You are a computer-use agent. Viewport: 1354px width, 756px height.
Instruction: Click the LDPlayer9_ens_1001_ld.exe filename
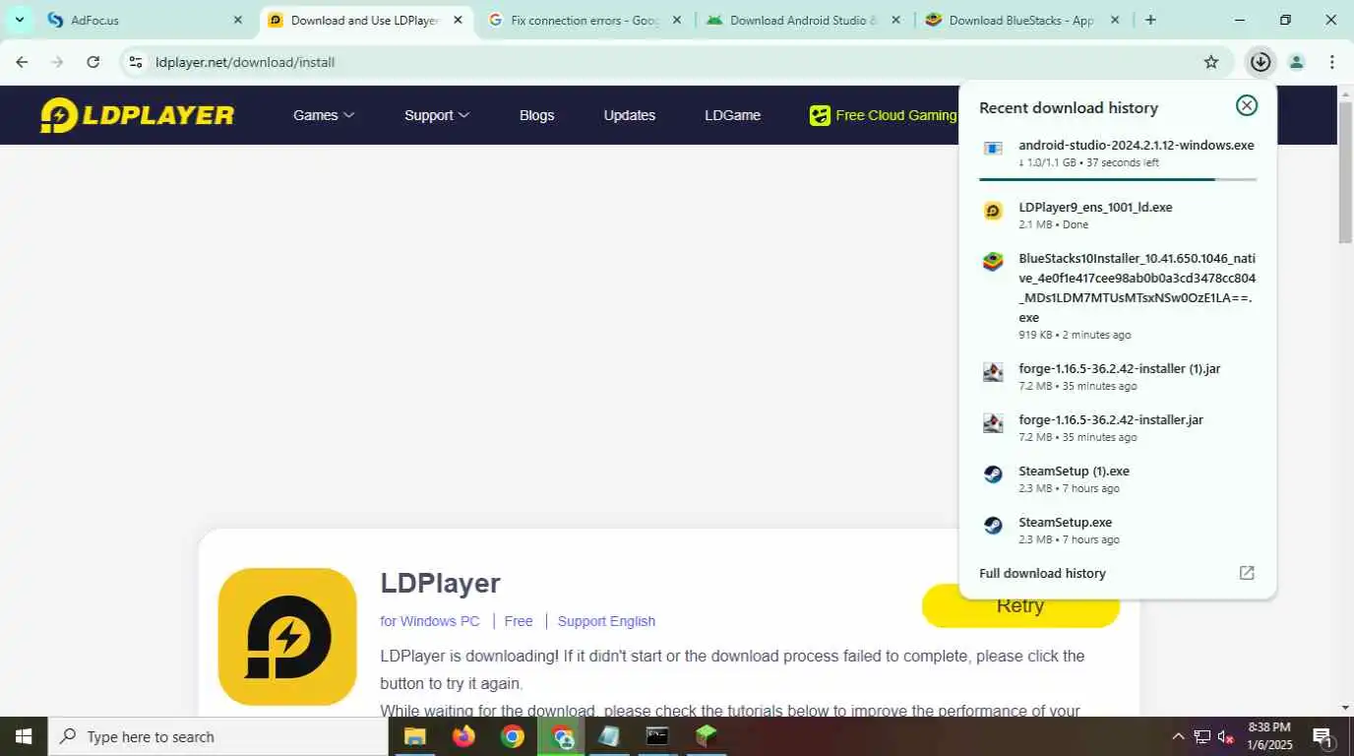[1095, 207]
